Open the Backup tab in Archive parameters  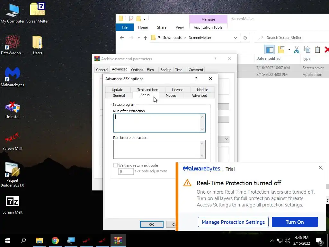[x=166, y=70]
